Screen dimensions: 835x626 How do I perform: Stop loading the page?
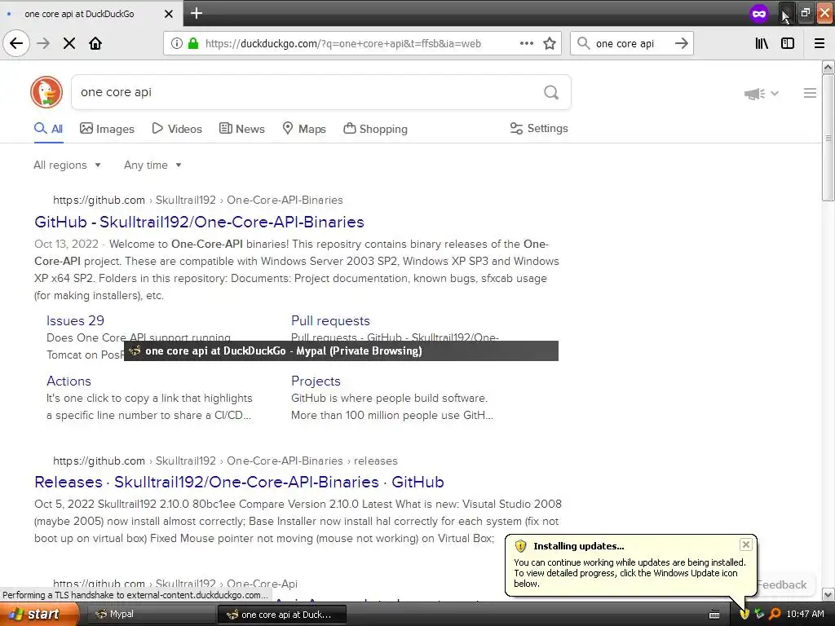click(68, 43)
